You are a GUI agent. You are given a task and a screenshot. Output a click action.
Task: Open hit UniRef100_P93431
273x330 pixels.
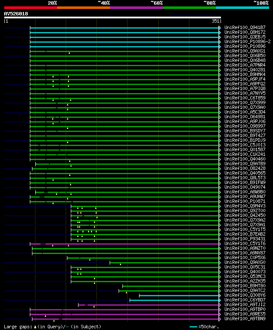coord(245,239)
